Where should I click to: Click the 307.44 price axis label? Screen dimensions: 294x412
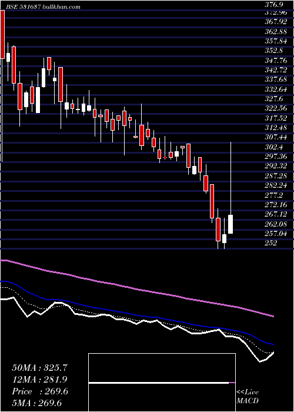click(x=276, y=138)
